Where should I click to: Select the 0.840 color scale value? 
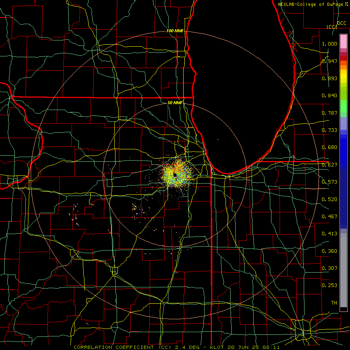click(329, 96)
